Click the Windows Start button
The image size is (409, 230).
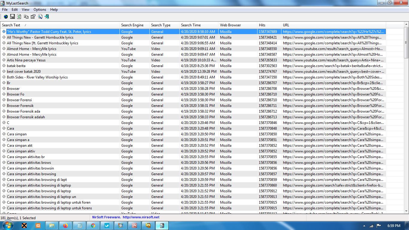[x=7, y=226]
